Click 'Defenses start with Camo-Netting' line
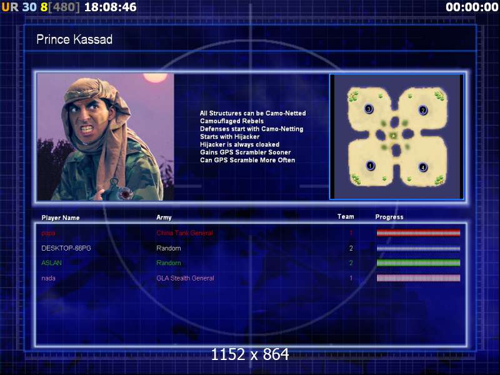500x375 pixels. tap(252, 129)
